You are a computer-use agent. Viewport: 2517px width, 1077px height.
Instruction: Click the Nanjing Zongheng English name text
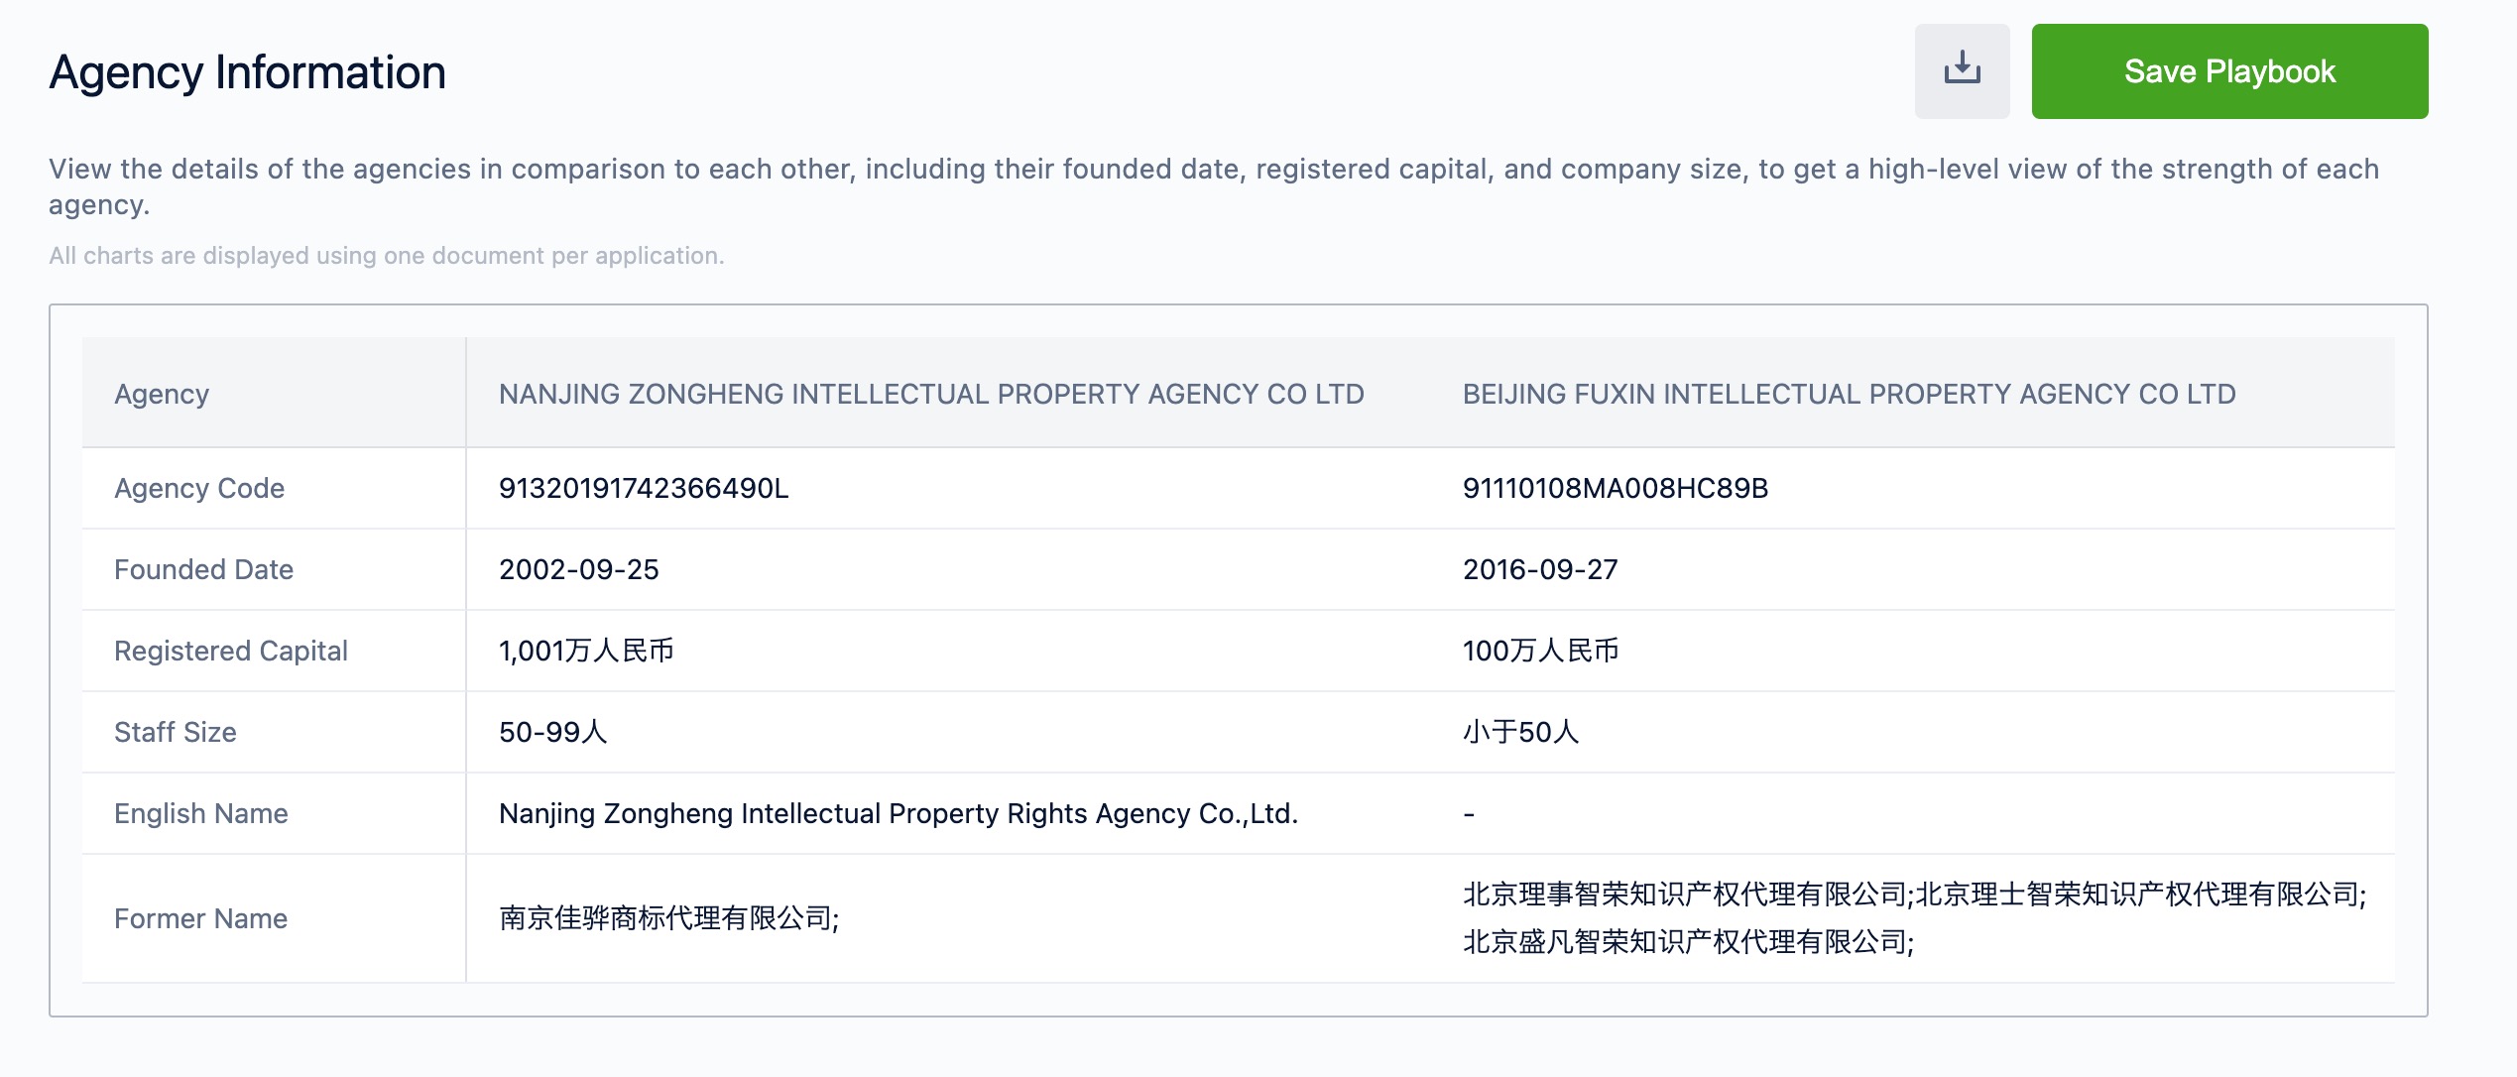pos(898,813)
